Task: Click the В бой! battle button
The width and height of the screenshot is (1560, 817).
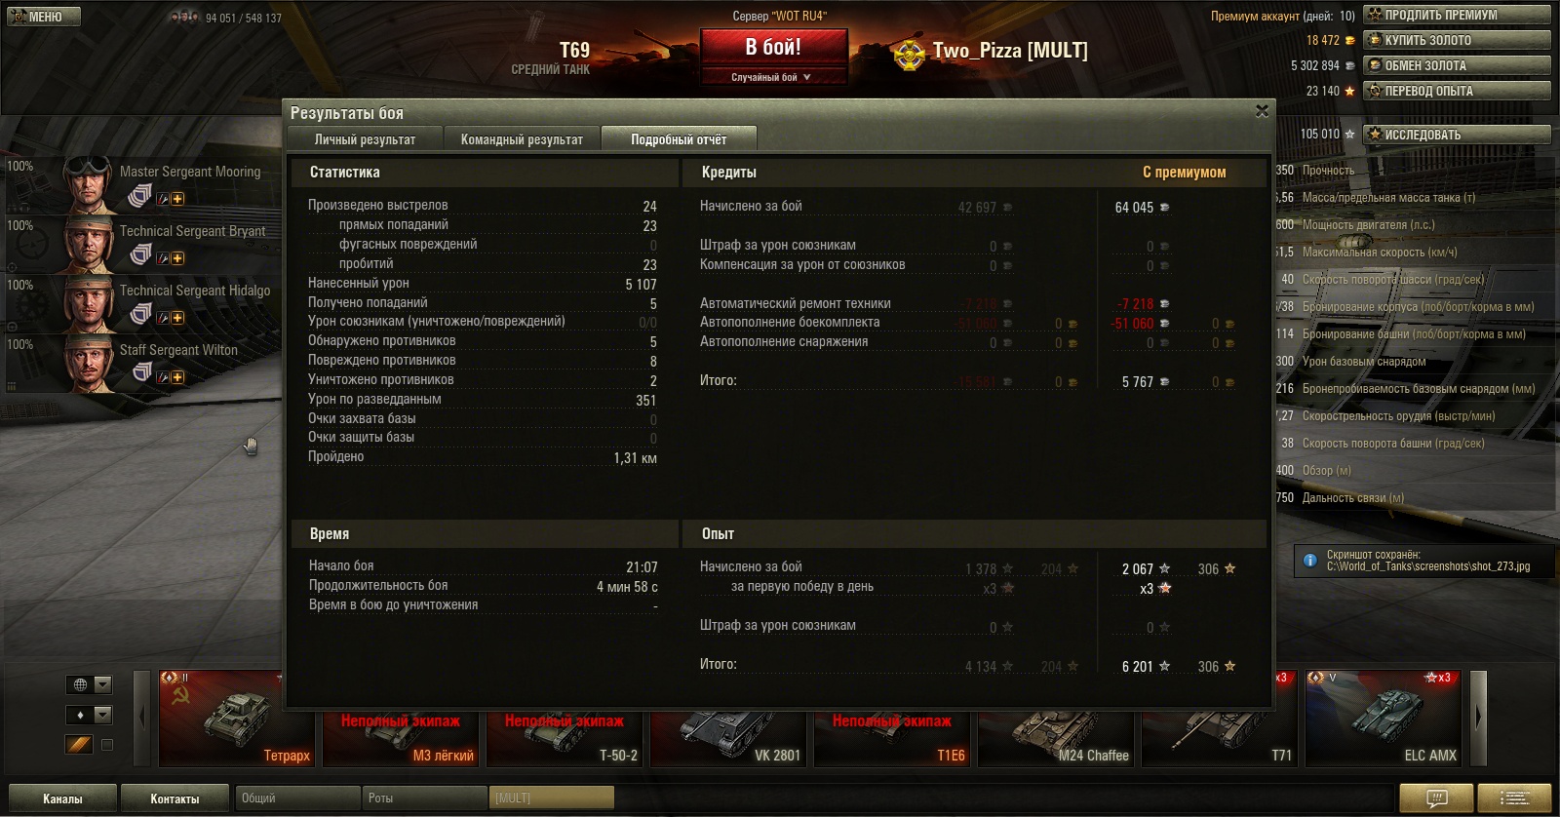Action: point(774,47)
